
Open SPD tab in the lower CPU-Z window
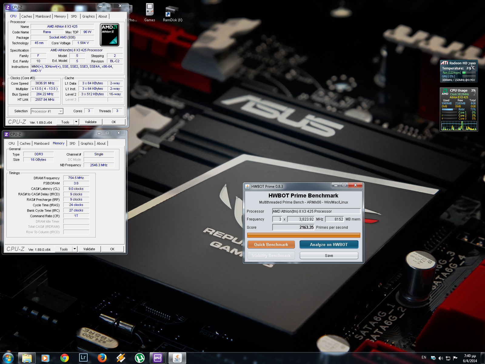coord(72,143)
